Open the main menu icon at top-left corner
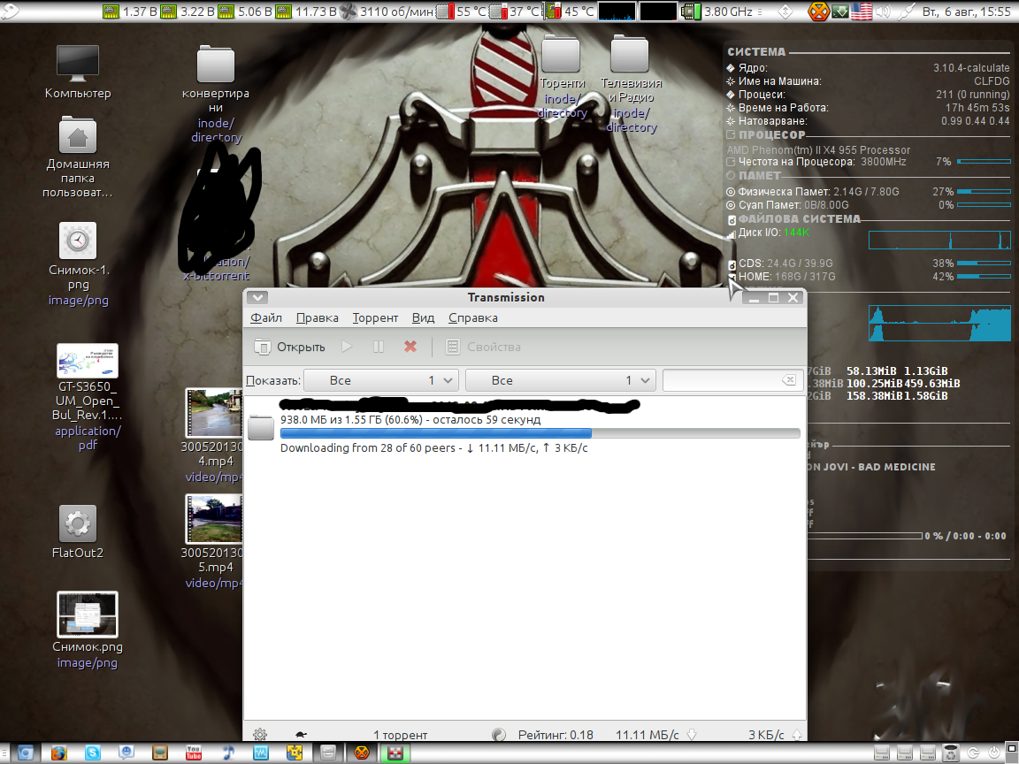 [x=11, y=11]
